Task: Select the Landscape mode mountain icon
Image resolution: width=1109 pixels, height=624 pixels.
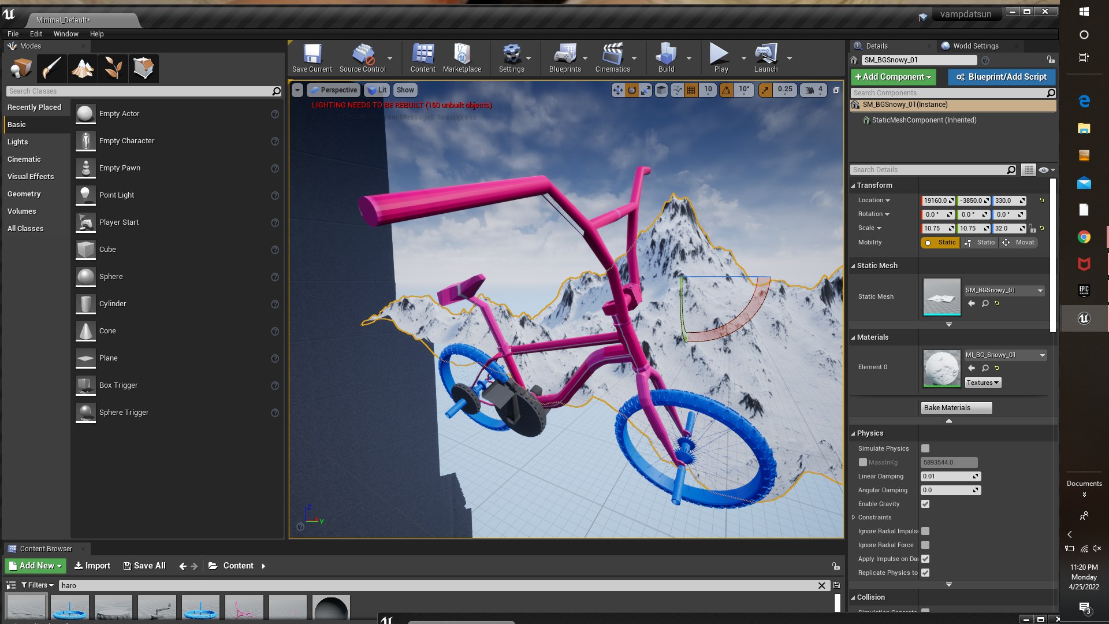Action: click(83, 68)
